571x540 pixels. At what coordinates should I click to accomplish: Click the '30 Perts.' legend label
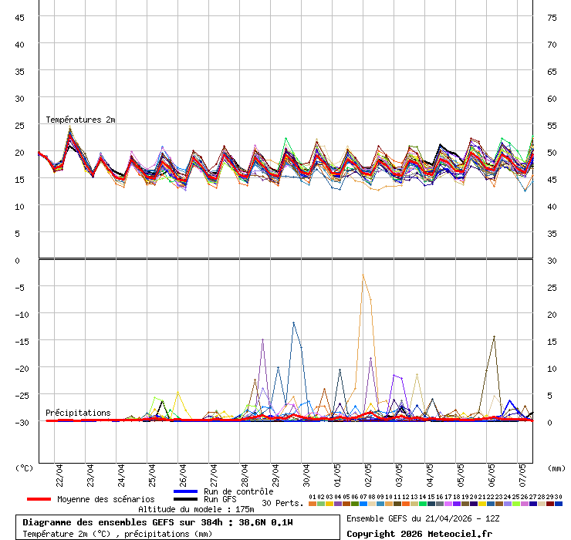coord(282,503)
